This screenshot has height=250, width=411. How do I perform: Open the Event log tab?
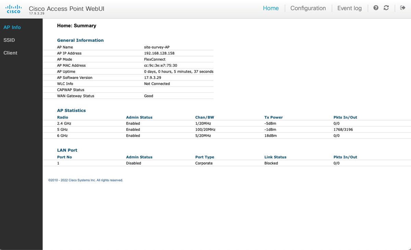[x=349, y=8]
